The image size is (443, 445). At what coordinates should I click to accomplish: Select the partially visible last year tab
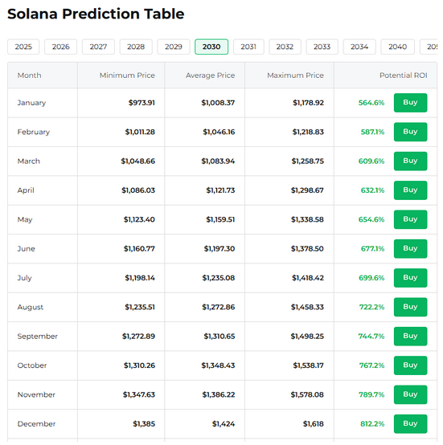(x=429, y=47)
